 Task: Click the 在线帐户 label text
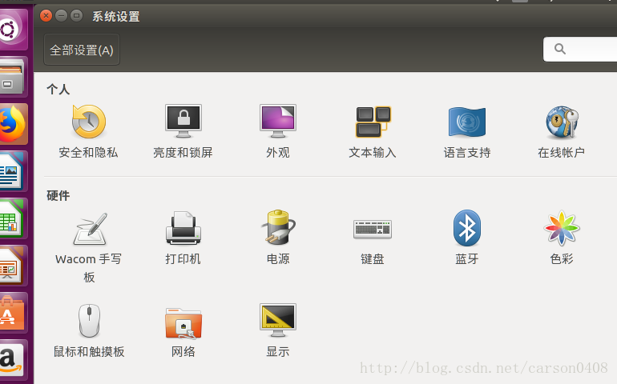(x=562, y=153)
